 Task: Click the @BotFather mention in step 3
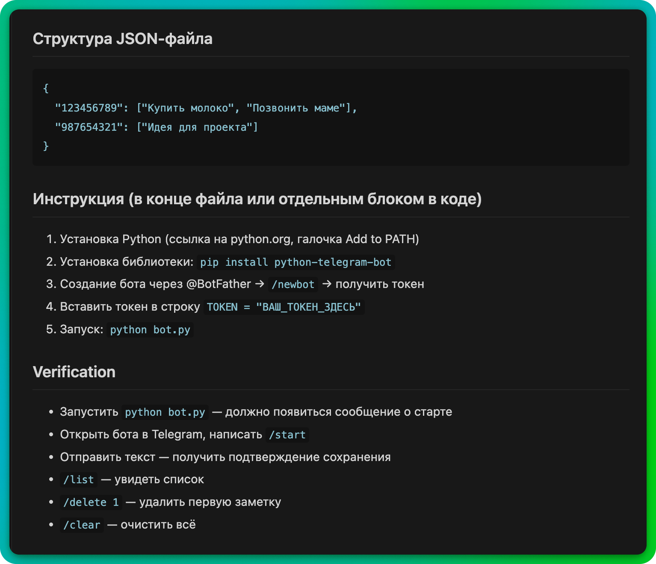[x=219, y=284]
